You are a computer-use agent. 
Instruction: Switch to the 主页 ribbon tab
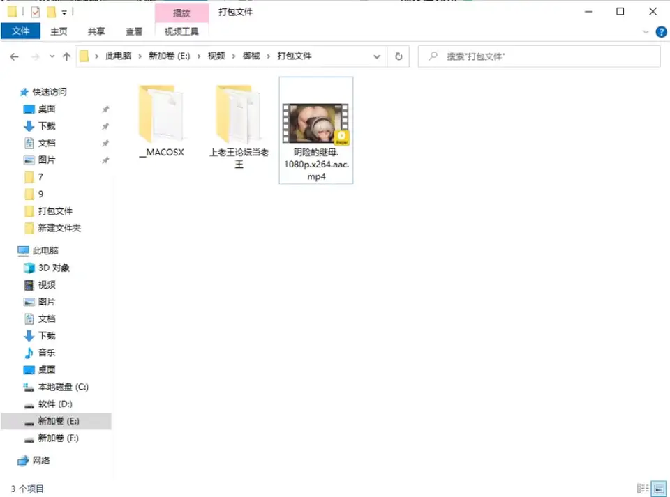point(59,31)
